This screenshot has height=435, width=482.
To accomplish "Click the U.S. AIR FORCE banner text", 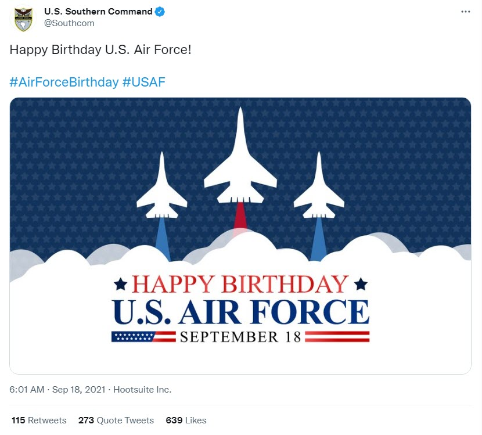I will tap(240, 312).
